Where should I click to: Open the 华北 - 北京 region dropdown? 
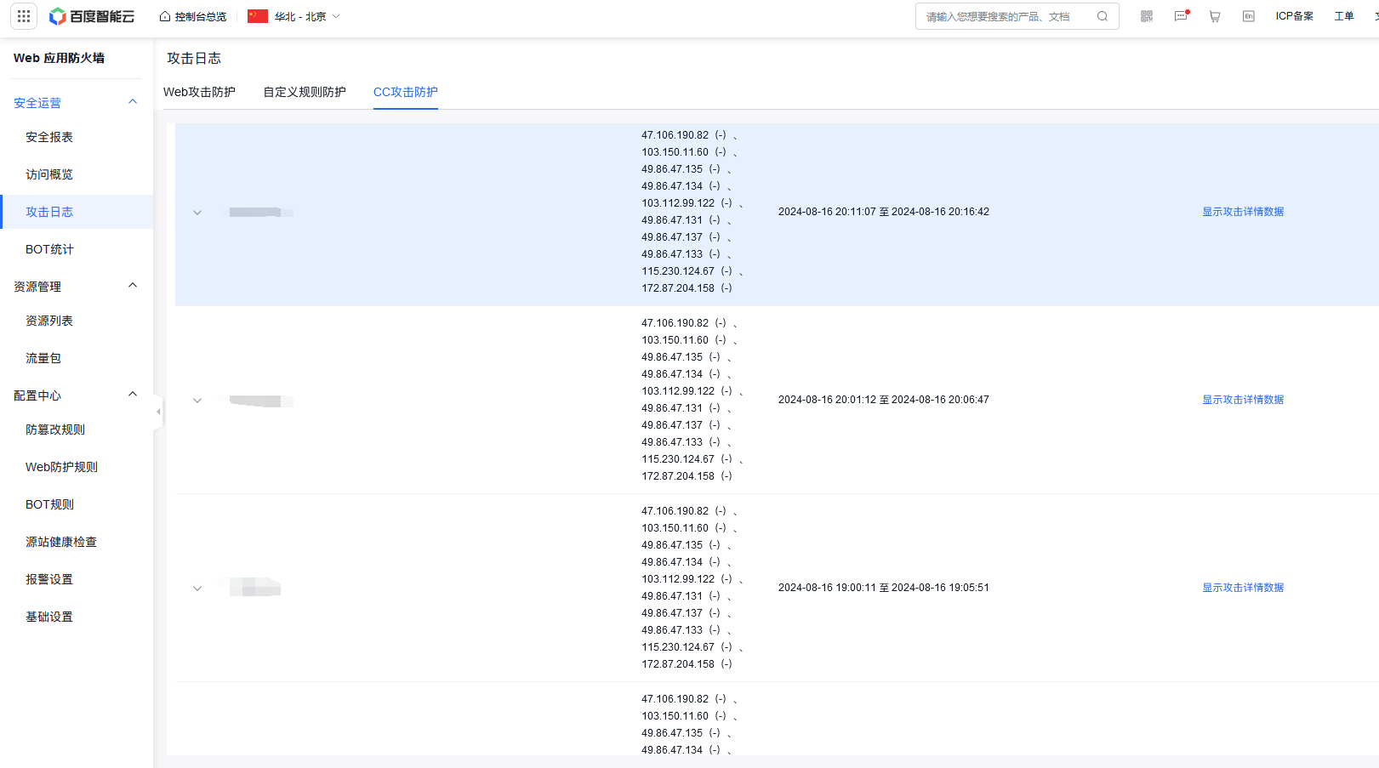[294, 16]
